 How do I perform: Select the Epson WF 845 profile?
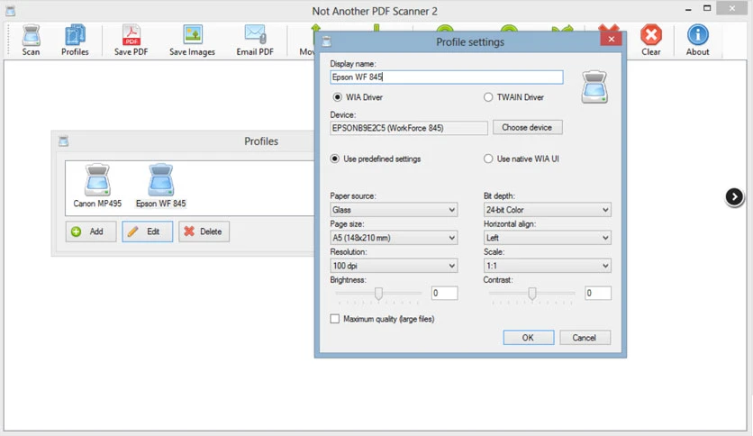tap(160, 186)
